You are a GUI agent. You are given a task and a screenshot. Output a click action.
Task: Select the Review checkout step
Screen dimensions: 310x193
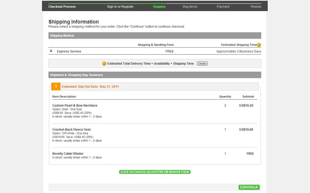[256, 7]
